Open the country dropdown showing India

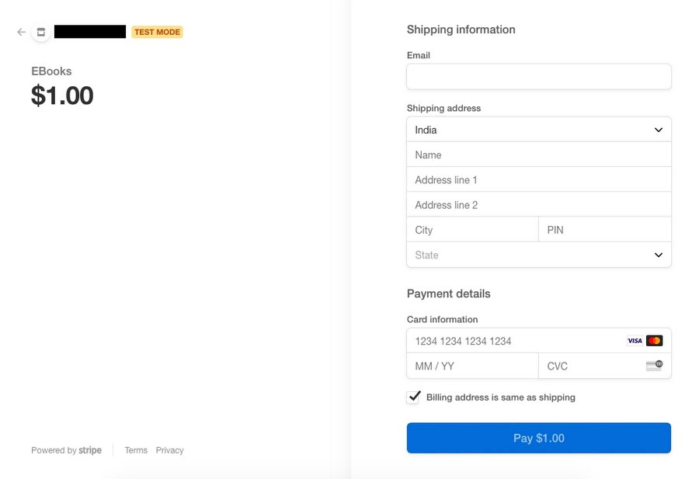pyautogui.click(x=538, y=130)
